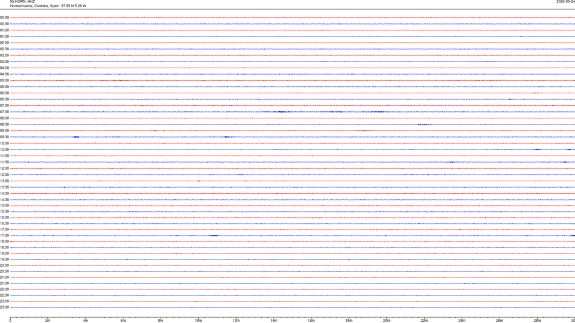Image resolution: width=575 pixels, height=323 pixels.
Task: Select the 18:00 time label
Action: click(4, 242)
